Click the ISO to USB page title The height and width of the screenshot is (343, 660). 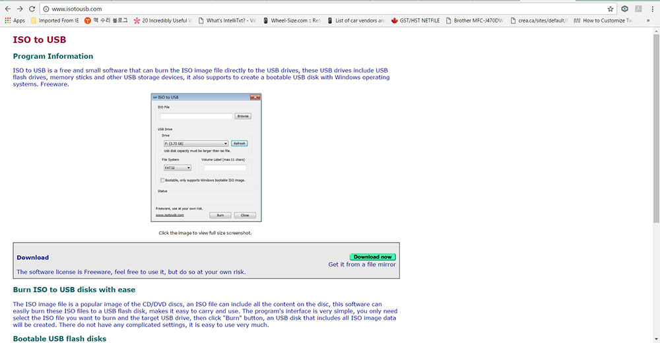click(40, 40)
